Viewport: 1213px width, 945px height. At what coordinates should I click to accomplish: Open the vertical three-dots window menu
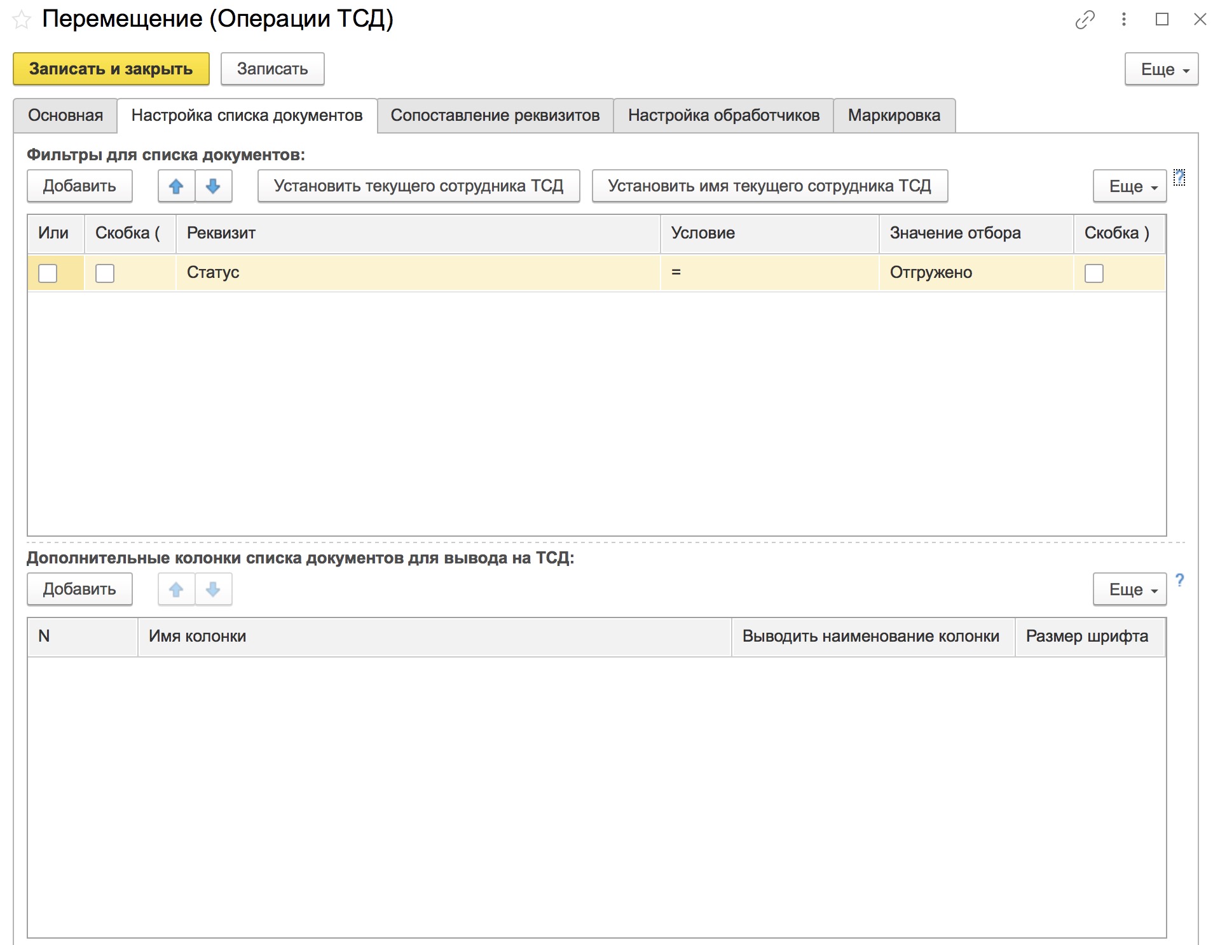coord(1123,20)
